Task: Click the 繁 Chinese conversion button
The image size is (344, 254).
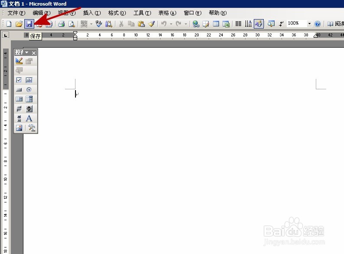Action: tap(84, 24)
